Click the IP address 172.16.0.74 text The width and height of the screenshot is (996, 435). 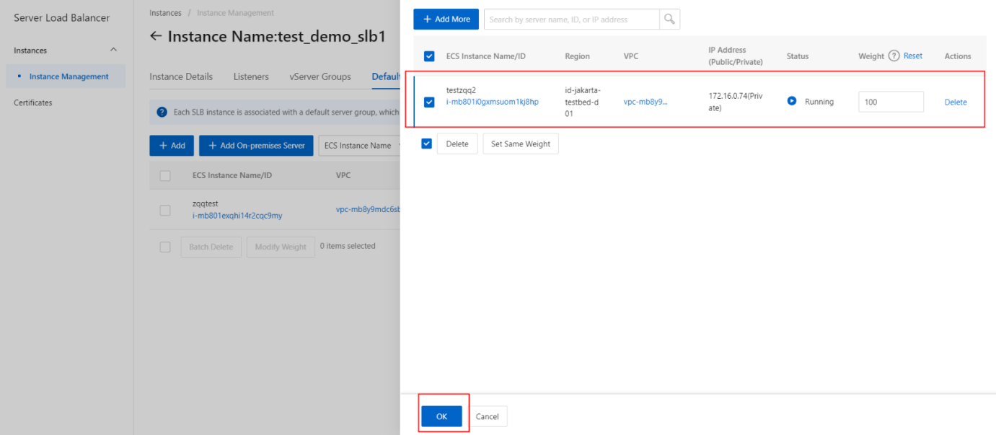pos(736,102)
